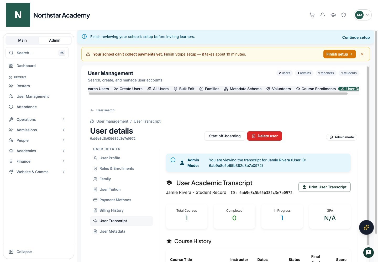Screen dimensions: 378x262
Task: Click the Northstar Academy logo
Action: [x=18, y=15]
